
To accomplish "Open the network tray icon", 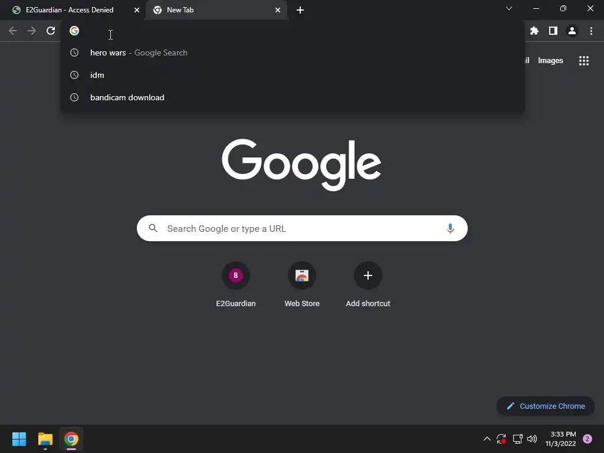I will pos(518,439).
